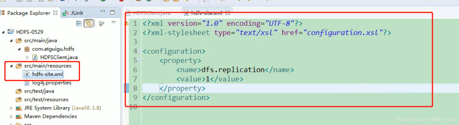Select hdfs-site.xml in the tree
Screen dimensions: 459x125
click(47, 74)
